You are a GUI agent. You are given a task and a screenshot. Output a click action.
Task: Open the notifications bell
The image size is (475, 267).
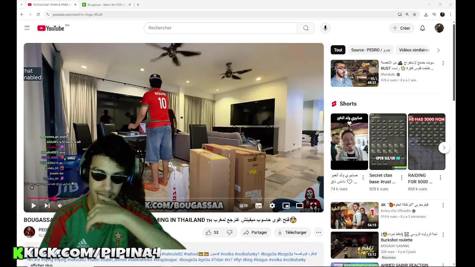(x=422, y=28)
